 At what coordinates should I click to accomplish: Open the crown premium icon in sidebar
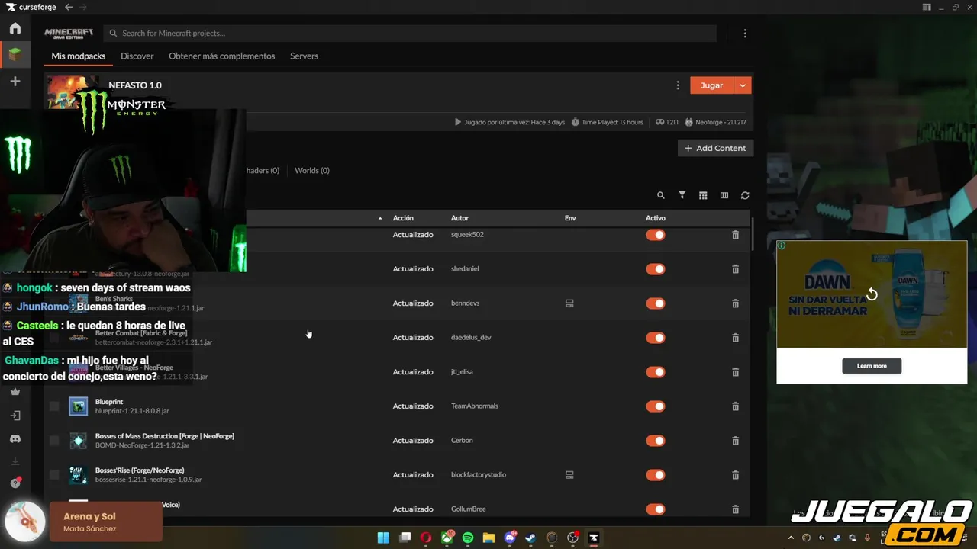pos(15,391)
